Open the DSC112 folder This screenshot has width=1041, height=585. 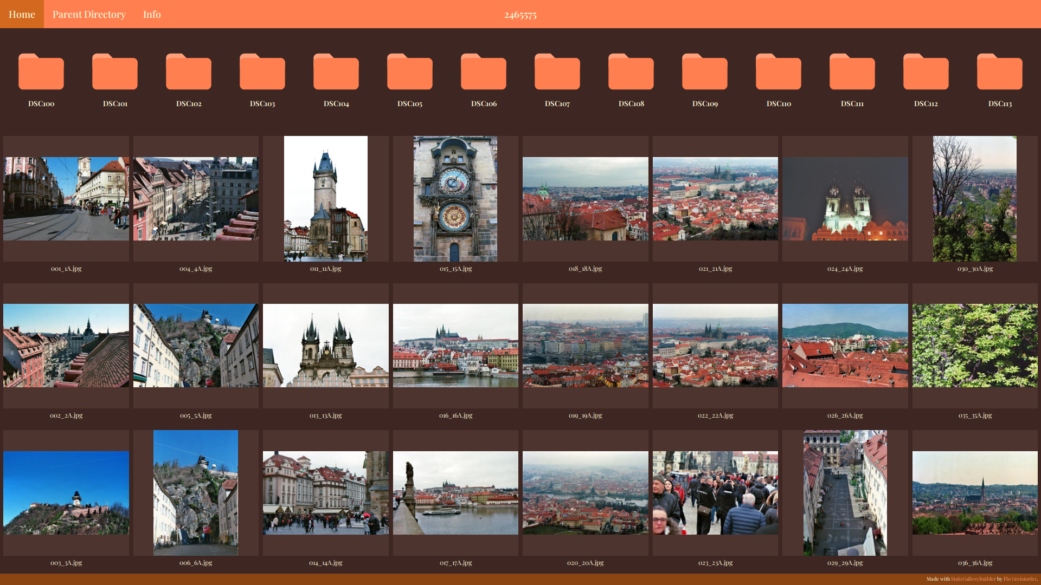[926, 72]
